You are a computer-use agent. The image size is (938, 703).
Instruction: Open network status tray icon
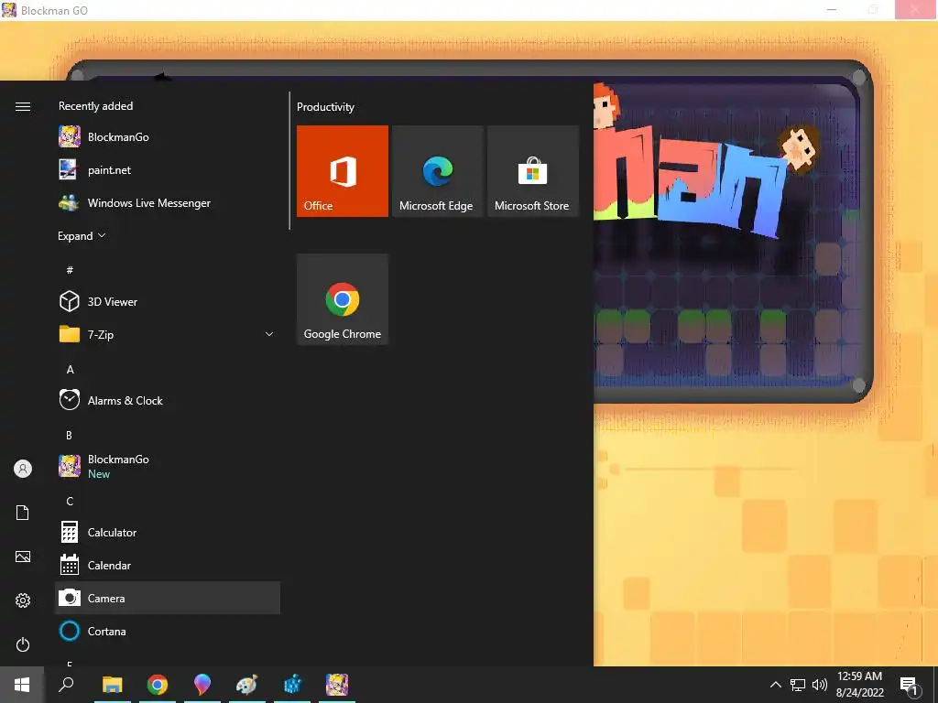tap(798, 685)
